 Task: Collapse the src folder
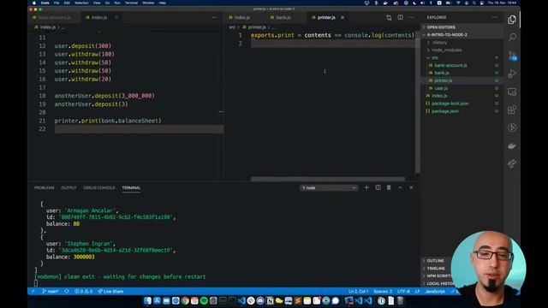pyautogui.click(x=434, y=58)
